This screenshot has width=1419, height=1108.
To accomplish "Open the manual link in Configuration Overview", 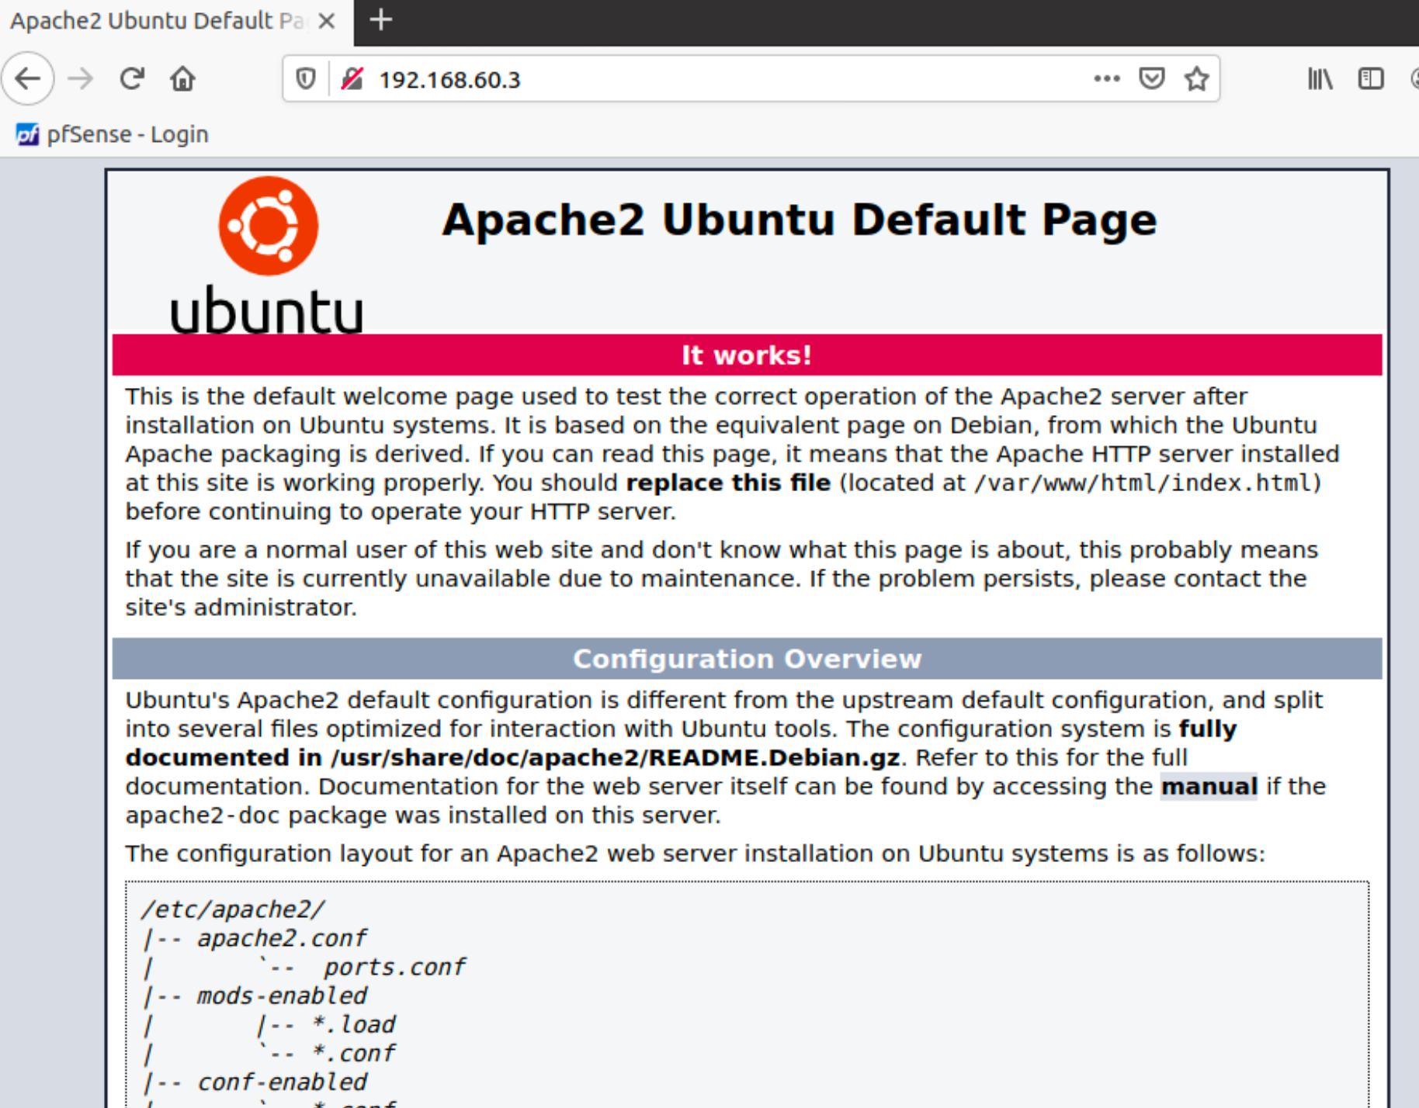I will click(1209, 787).
